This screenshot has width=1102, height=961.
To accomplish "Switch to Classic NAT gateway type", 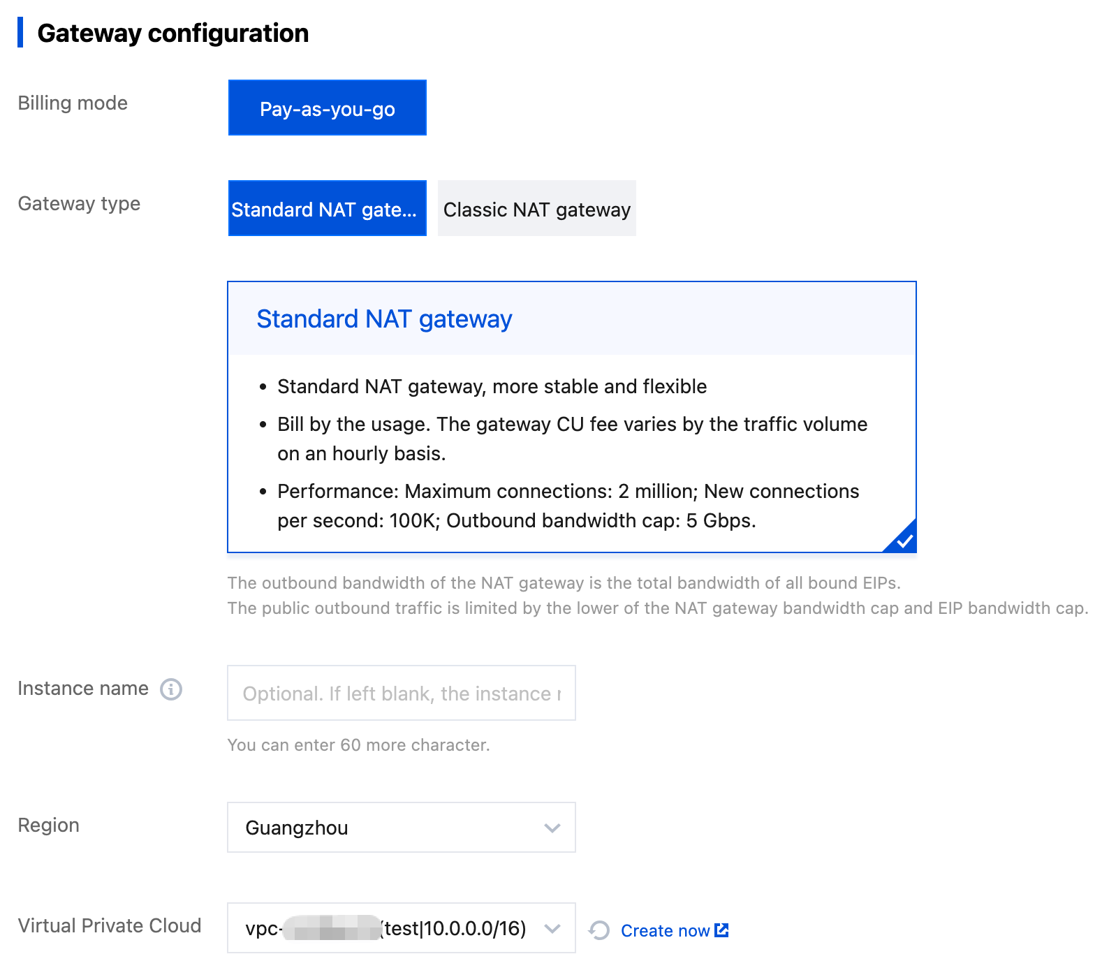I will point(536,209).
